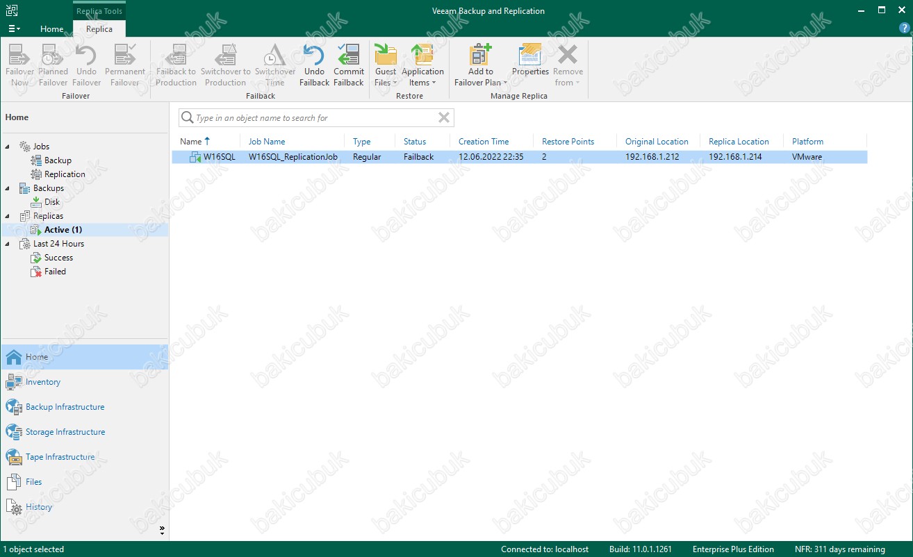Image resolution: width=913 pixels, height=557 pixels.
Task: Select the W16SQL replica row
Action: pyautogui.click(x=519, y=157)
